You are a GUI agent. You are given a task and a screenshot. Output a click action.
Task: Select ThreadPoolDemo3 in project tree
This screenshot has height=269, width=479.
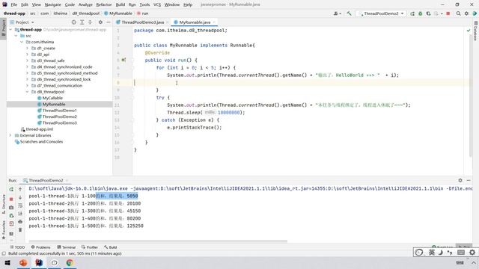60,123
